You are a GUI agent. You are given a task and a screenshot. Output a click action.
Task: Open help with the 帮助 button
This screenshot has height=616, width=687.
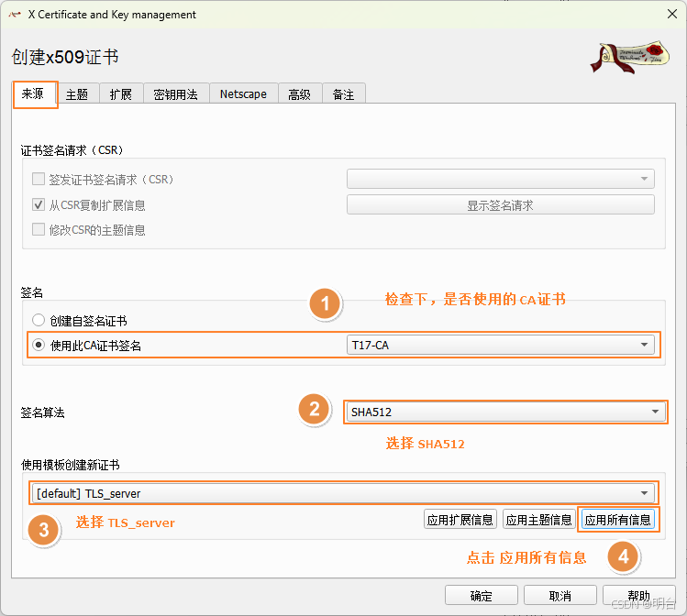click(638, 596)
